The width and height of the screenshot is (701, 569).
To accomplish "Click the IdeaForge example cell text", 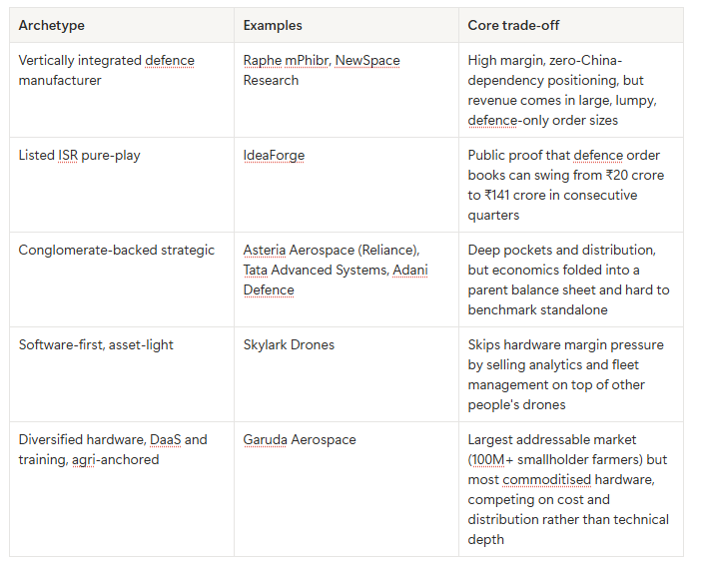I will coord(274,155).
